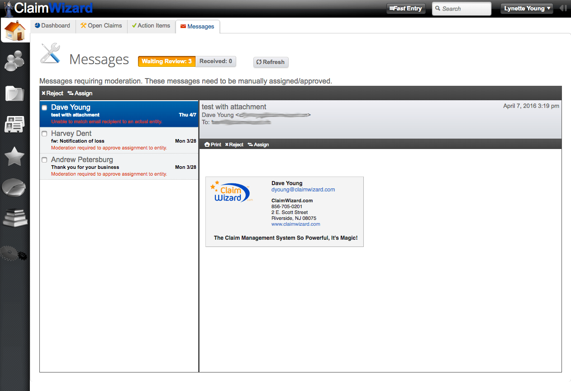Check the checkbox for Harvey Dent's message
The width and height of the screenshot is (571, 391).
44,134
